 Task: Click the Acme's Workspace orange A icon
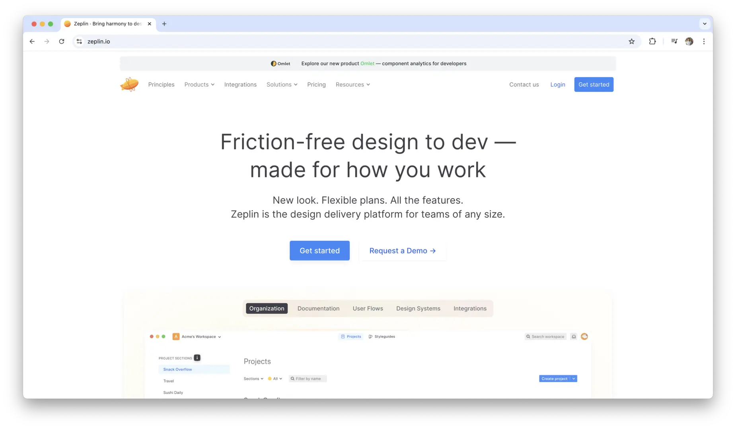point(176,336)
